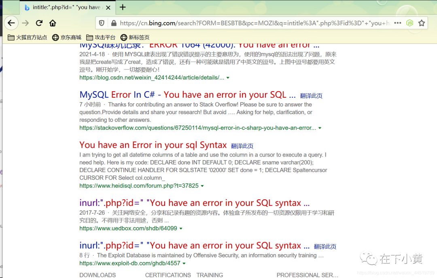Open the 火狐官方站点 bookmark folder
437x278 pixels.
coord(28,37)
